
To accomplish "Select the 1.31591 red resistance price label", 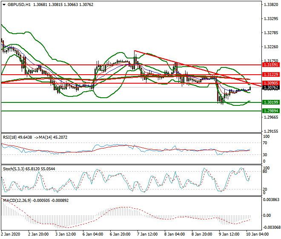I will tap(271, 65).
